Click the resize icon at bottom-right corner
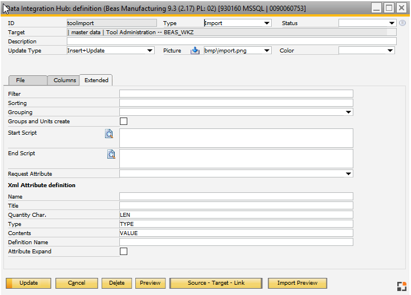411x295 pixels. point(402,286)
